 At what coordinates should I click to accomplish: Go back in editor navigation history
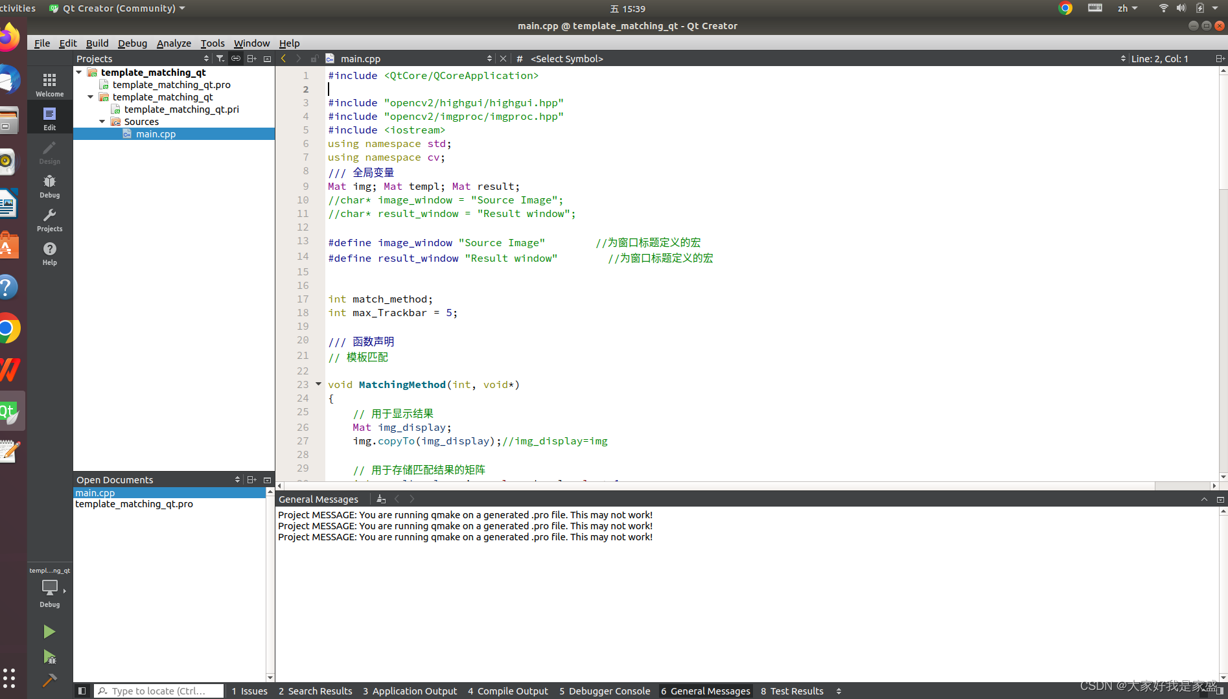(283, 58)
